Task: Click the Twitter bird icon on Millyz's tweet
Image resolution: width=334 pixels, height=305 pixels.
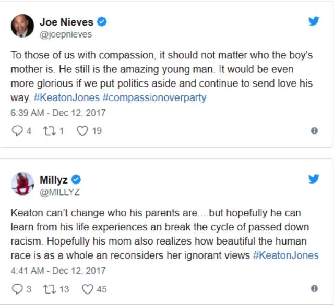Action: (314, 179)
